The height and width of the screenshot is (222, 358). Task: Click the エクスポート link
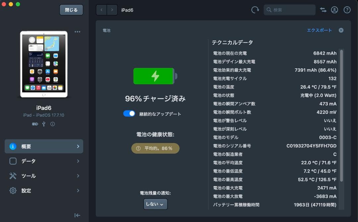pyautogui.click(x=319, y=30)
